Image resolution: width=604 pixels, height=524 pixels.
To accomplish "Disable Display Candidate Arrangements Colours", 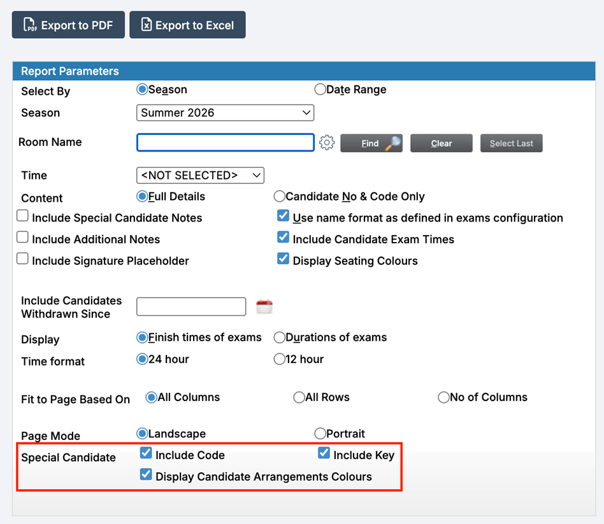I will click(x=146, y=475).
